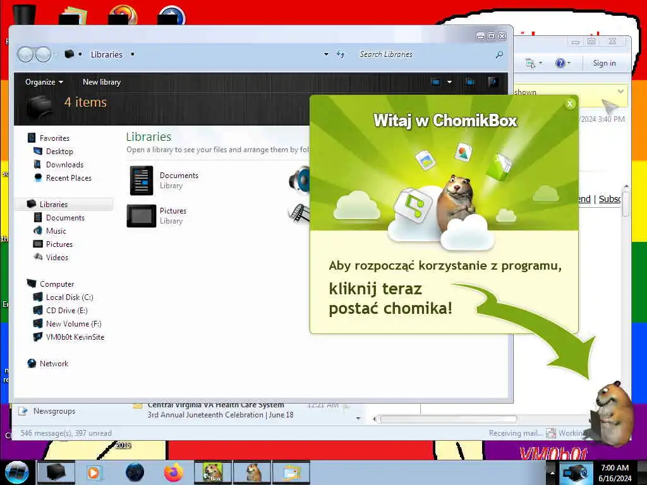Click the Start orb on taskbar
Screen dimensions: 647x485
pos(17,472)
